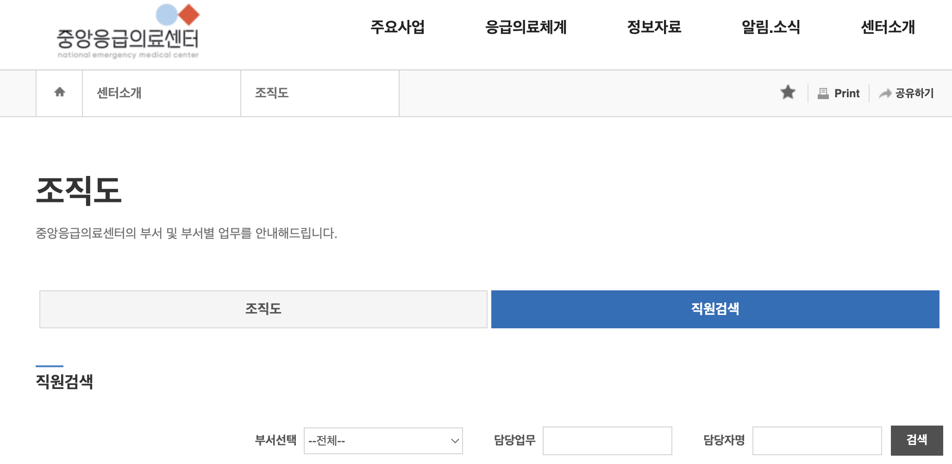Open the 주요사업 menu
This screenshot has width=952, height=464.
398,28
